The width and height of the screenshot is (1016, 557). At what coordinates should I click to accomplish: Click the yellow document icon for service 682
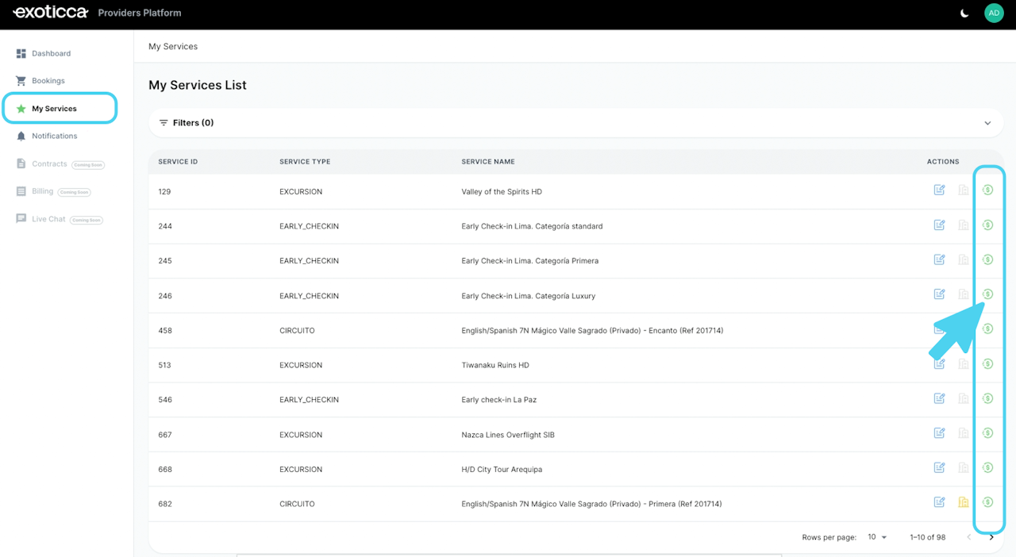pyautogui.click(x=964, y=502)
